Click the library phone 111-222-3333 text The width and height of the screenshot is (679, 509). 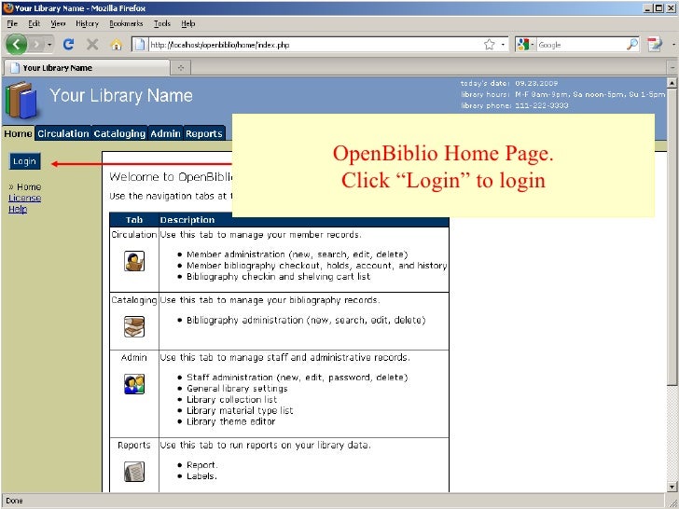point(542,105)
